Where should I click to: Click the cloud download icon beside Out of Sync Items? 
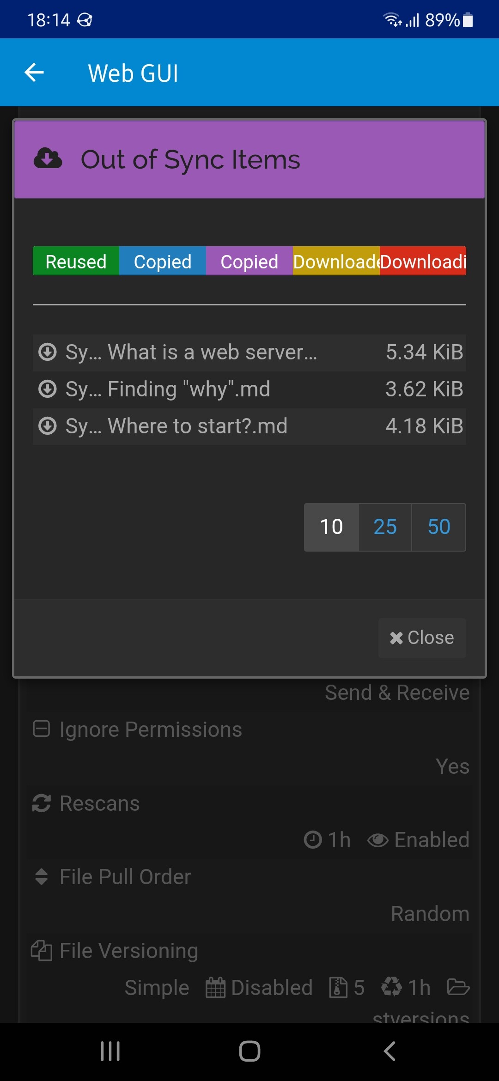(48, 159)
